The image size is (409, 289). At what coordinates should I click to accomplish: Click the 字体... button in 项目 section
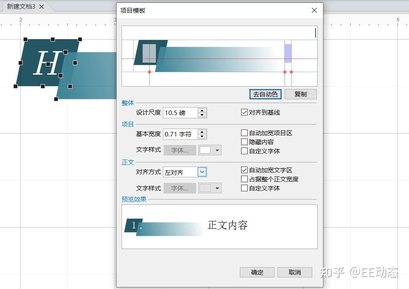pyautogui.click(x=180, y=150)
